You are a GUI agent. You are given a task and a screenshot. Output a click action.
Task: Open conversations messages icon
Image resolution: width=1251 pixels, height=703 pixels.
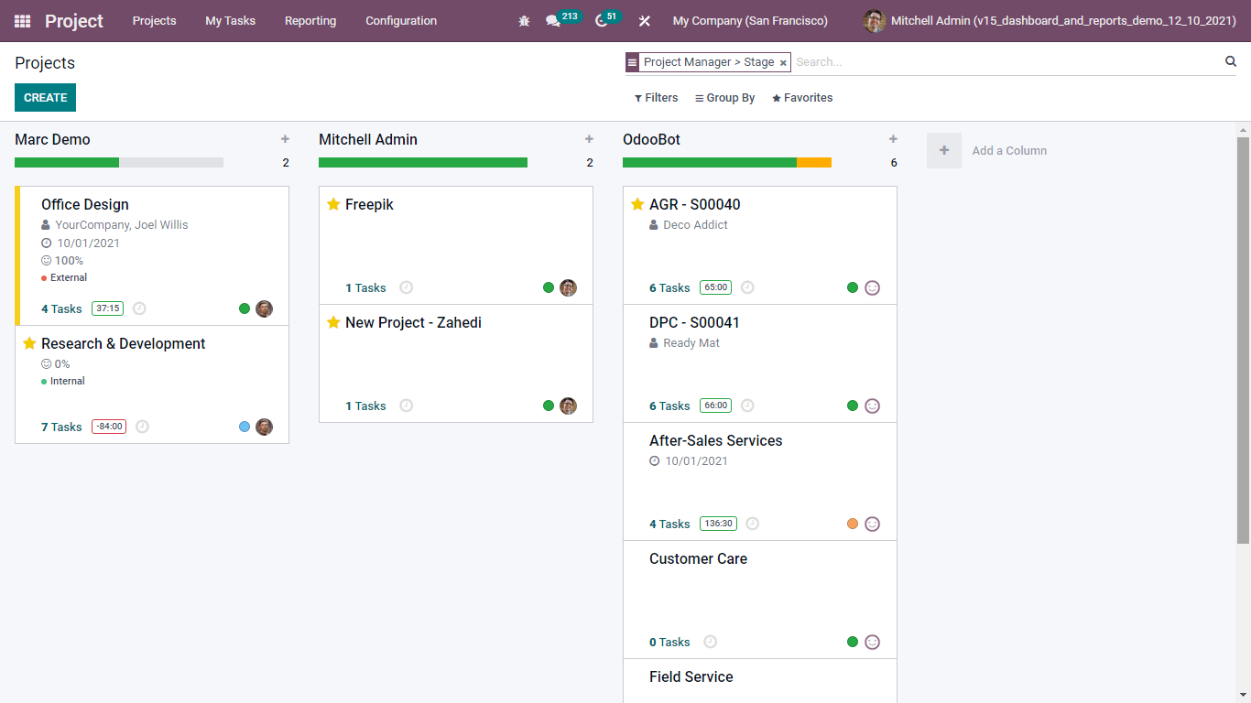point(552,21)
